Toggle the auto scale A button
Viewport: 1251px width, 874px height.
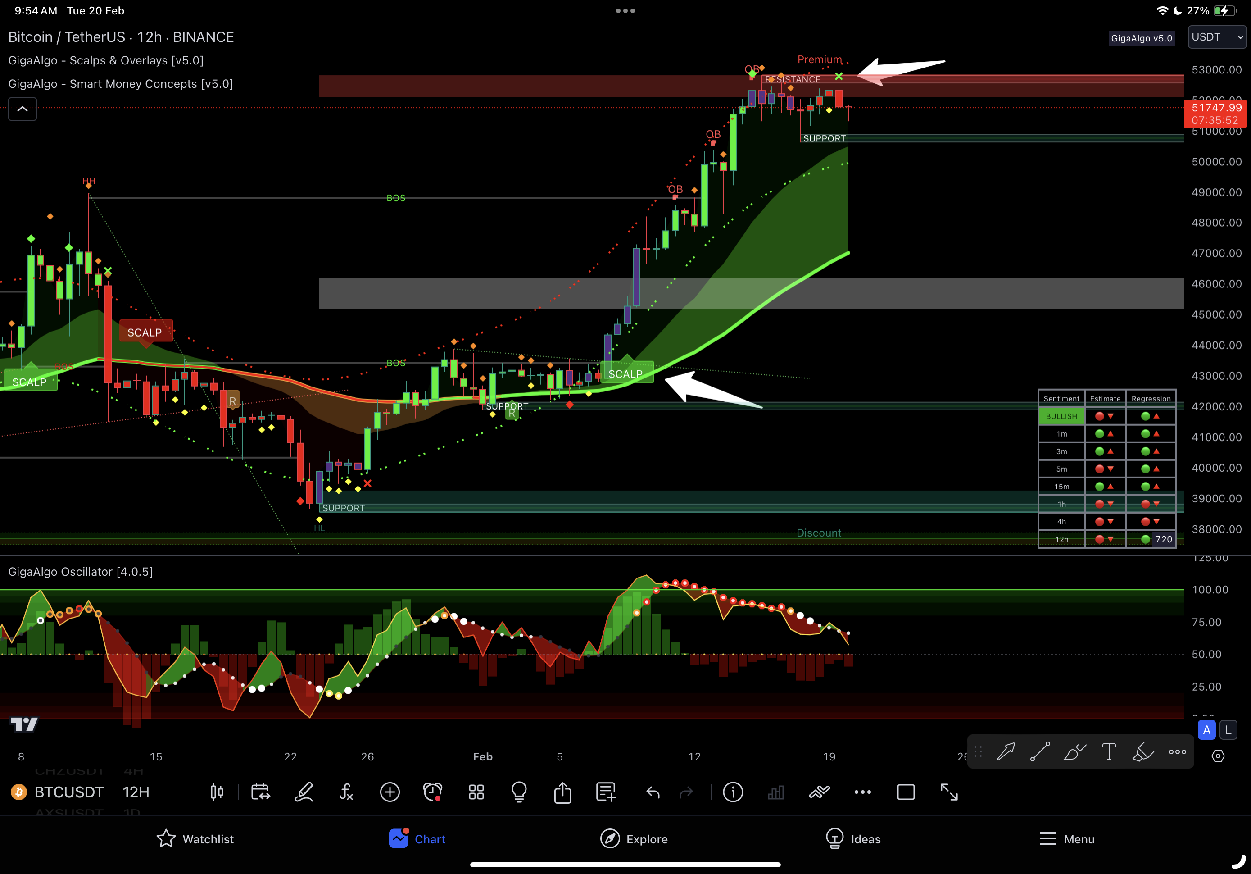(1207, 731)
